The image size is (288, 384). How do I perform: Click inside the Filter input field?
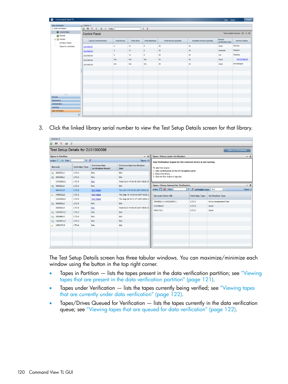point(127,28)
